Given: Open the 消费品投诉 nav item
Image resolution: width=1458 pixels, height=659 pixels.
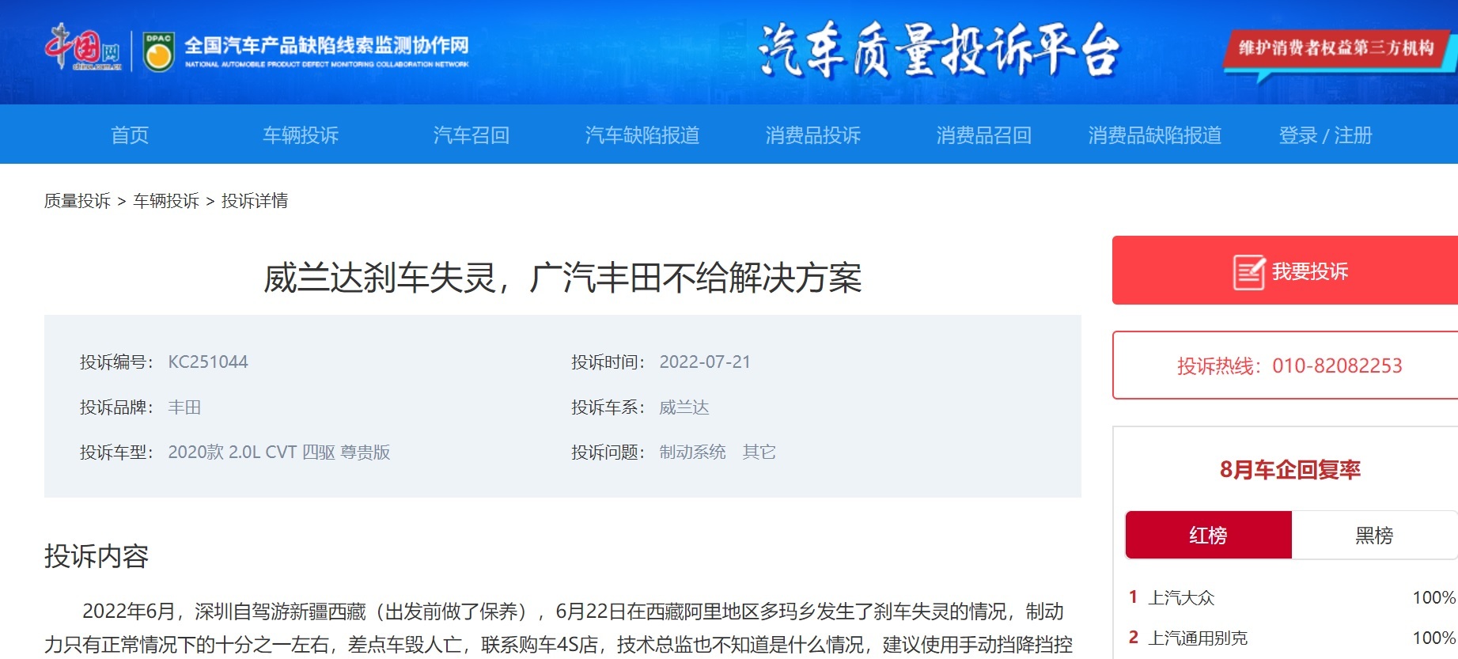Looking at the screenshot, I should click(x=813, y=135).
